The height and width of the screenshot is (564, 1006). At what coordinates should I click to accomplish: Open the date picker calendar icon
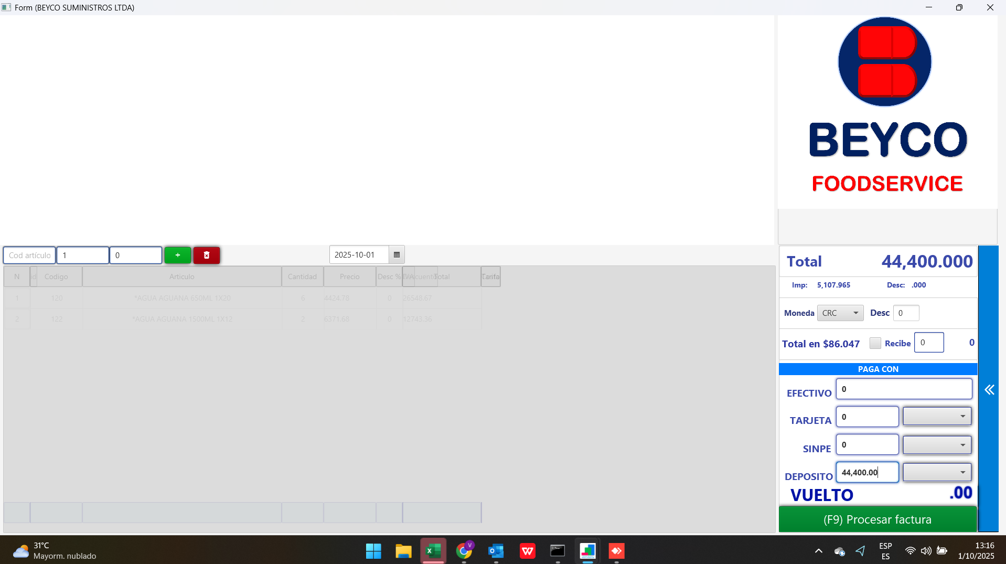397,255
